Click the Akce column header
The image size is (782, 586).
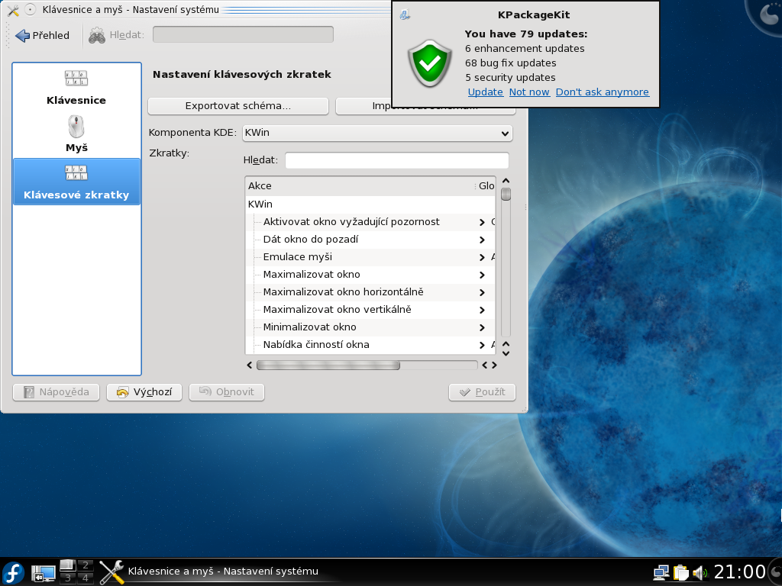tap(360, 186)
